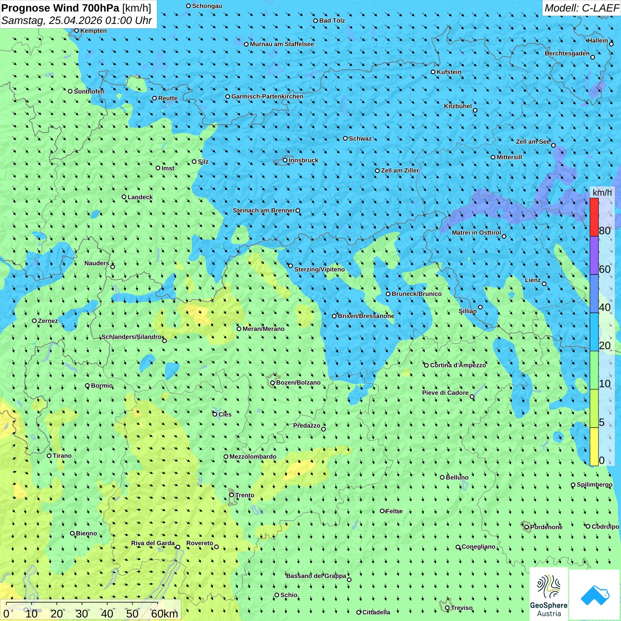Viewport: 621px width, 621px height.
Task: Select the Zell am See marker dot
Action: pos(553,145)
